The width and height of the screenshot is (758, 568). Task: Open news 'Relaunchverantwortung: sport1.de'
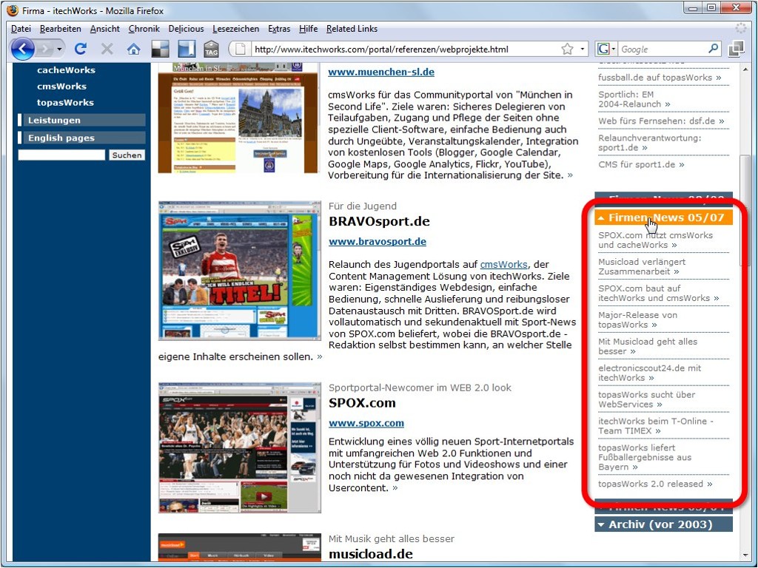click(x=650, y=143)
